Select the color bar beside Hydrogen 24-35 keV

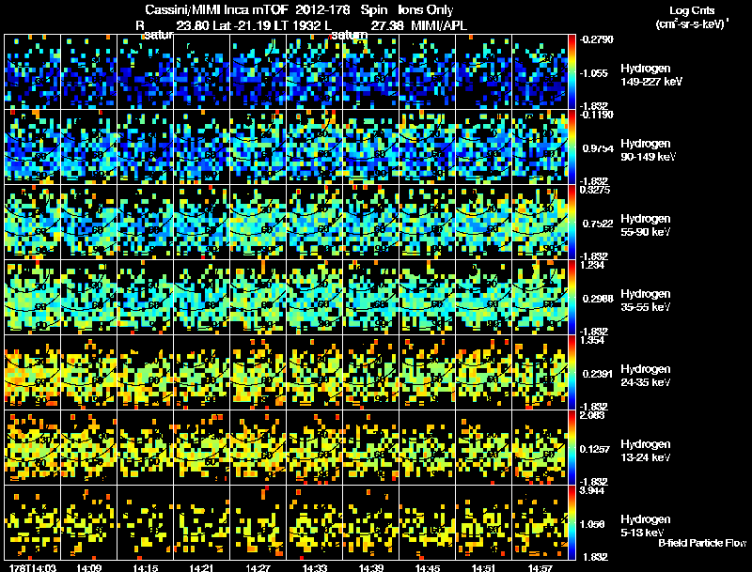click(572, 372)
